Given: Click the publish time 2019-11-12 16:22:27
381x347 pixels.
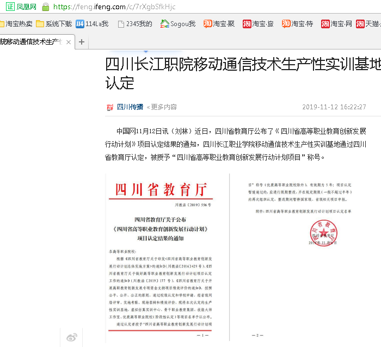Looking at the screenshot, I should pos(334,107).
